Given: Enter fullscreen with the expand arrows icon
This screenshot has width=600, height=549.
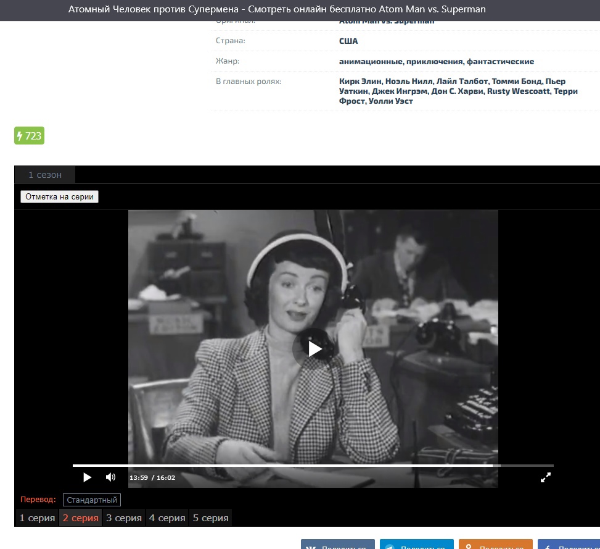Looking at the screenshot, I should [546, 477].
